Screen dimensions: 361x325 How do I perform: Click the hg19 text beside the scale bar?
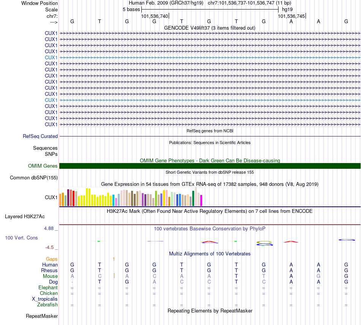point(287,10)
